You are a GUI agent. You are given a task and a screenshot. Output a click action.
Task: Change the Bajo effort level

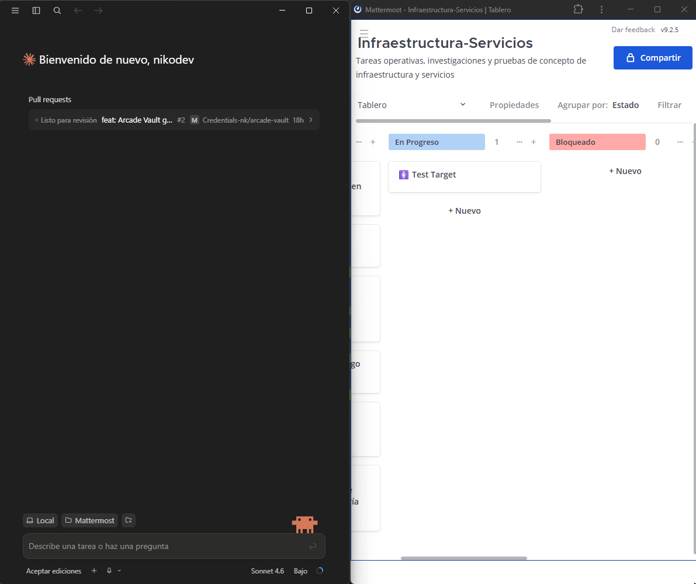tap(300, 571)
